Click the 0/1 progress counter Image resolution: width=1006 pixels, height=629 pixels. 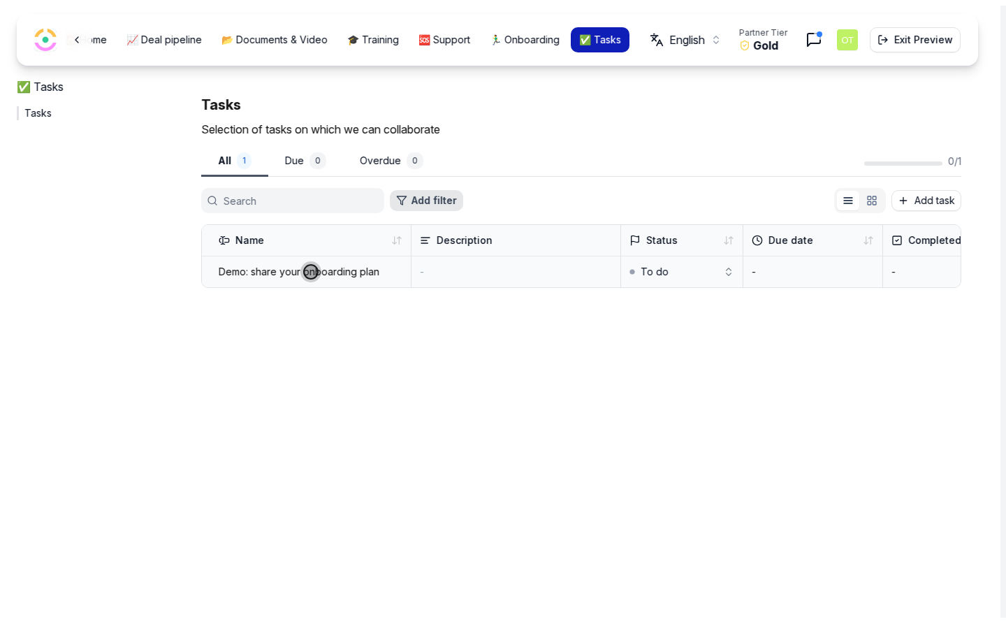coord(954,161)
